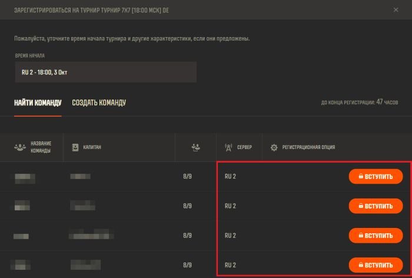Sort by Капитан column header
Image resolution: width=412 pixels, height=278 pixels.
tap(92, 147)
